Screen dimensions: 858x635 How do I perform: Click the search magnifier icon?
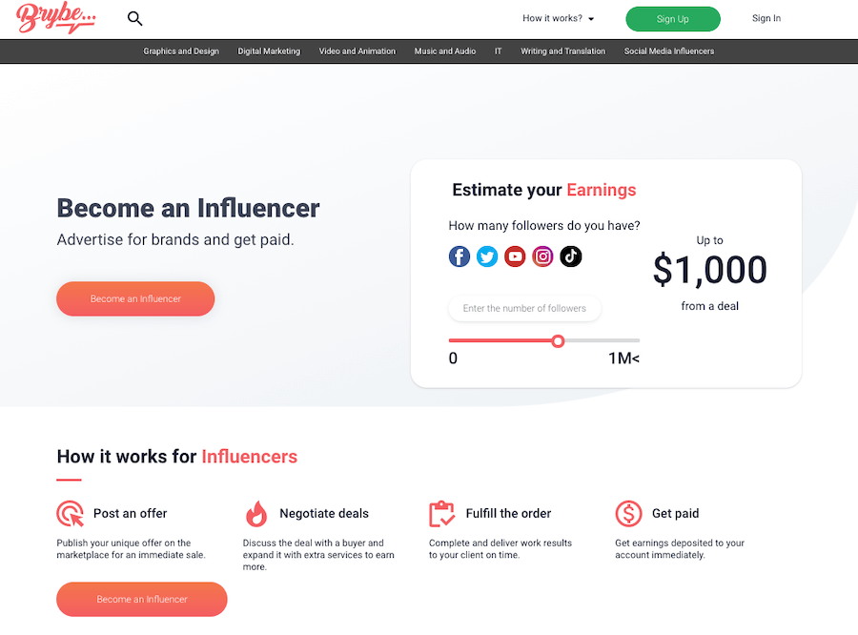134,19
